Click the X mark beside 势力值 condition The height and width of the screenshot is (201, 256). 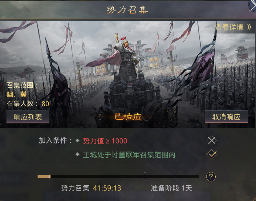[211, 140]
